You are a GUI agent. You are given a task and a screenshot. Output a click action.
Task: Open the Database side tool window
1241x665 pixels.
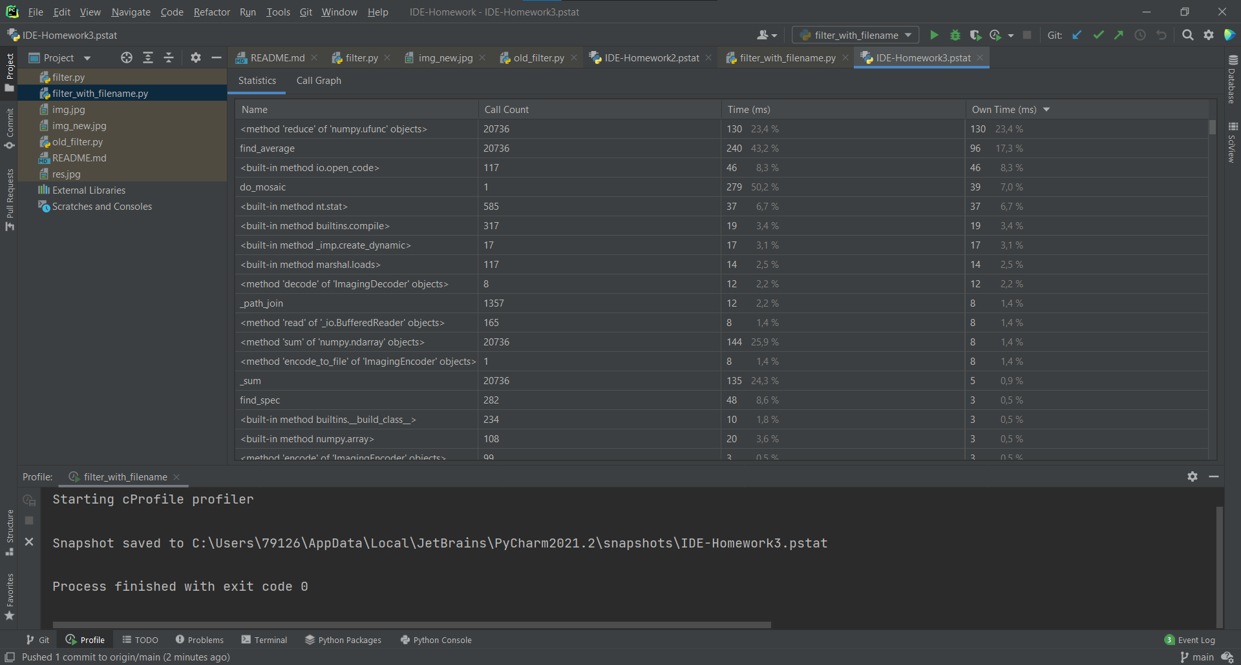click(x=1233, y=80)
